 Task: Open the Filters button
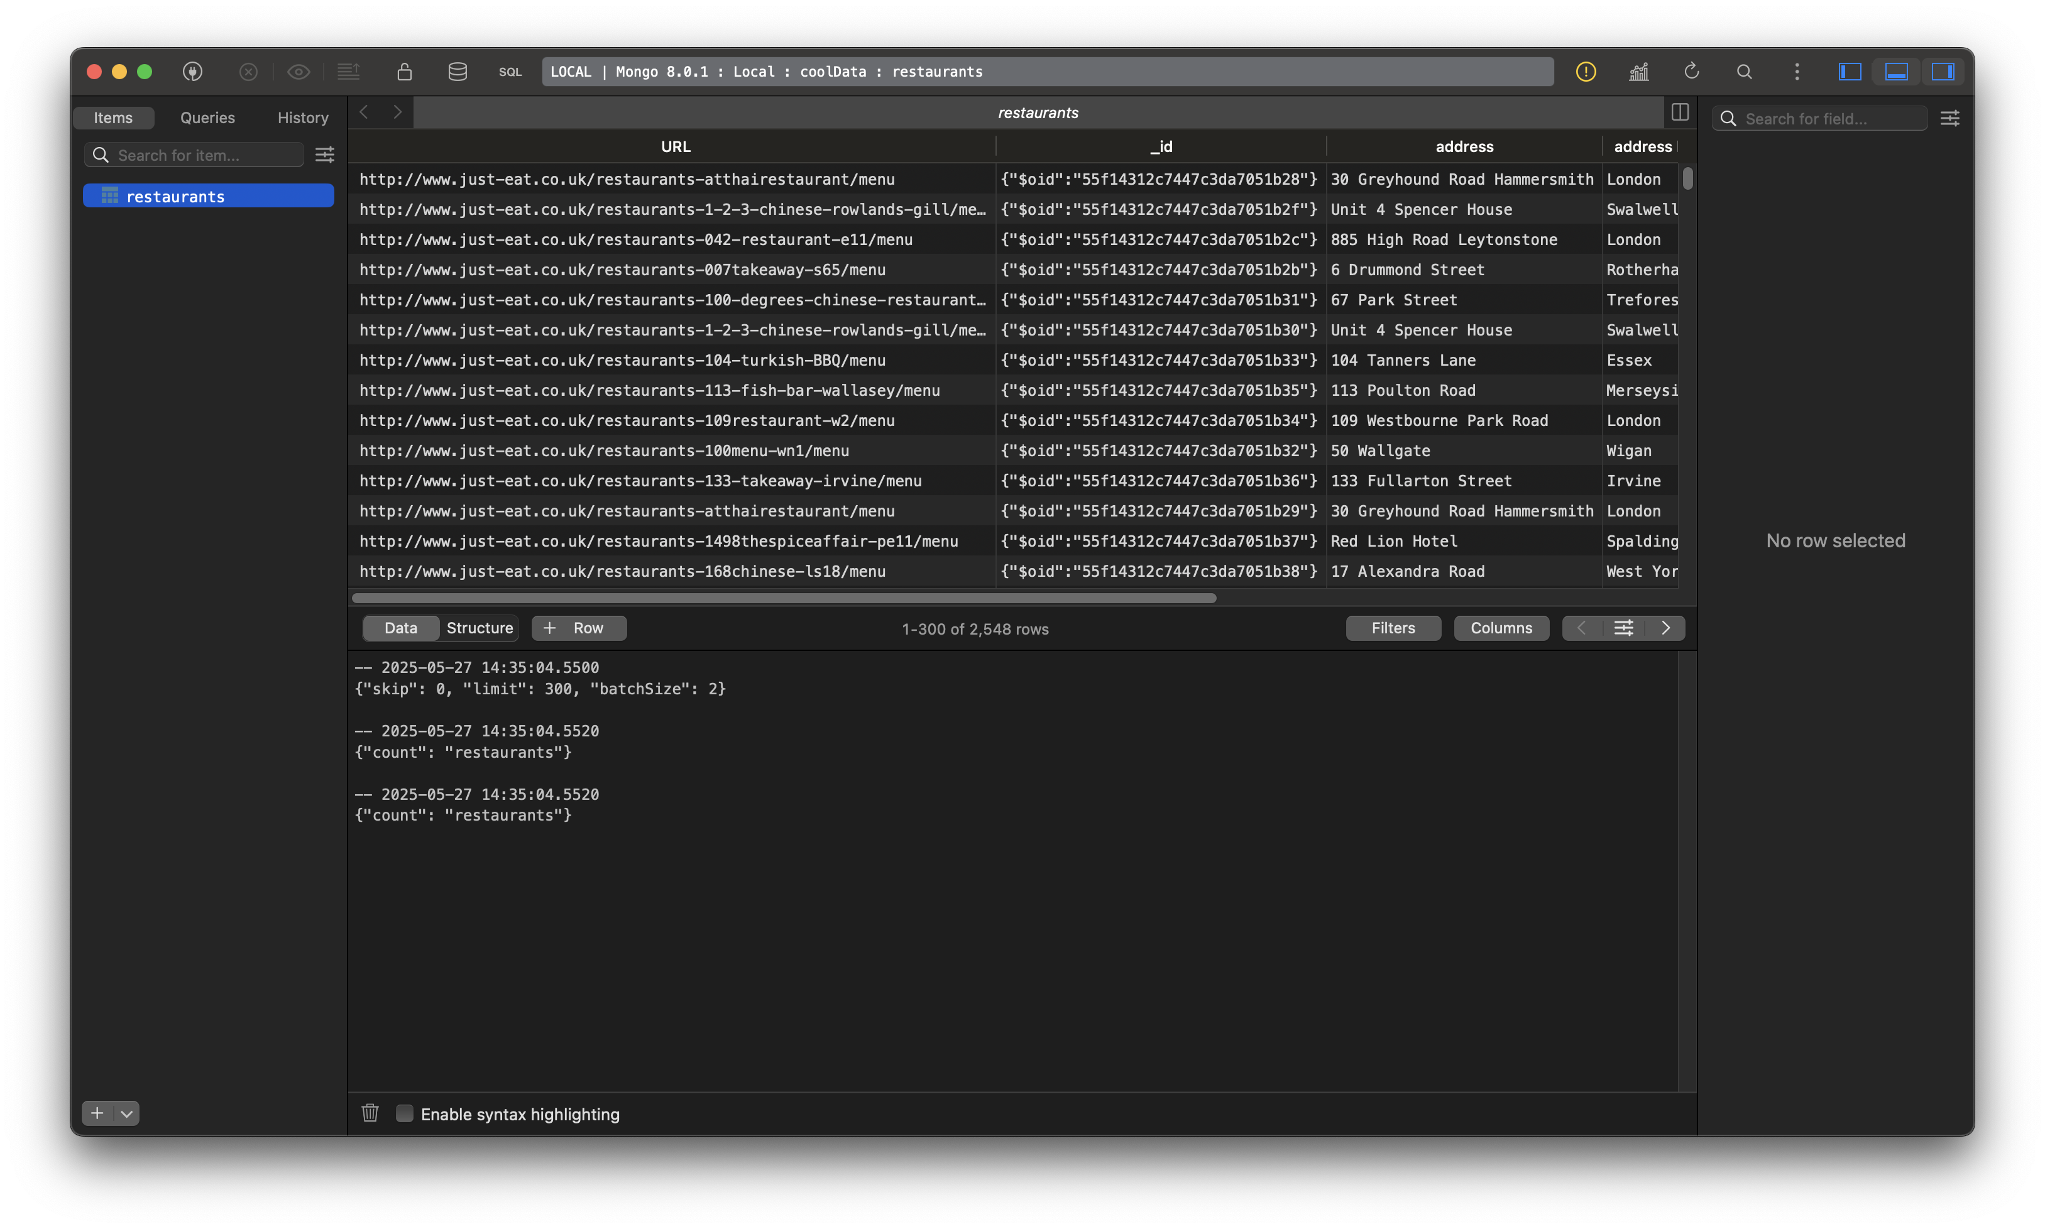[x=1393, y=628]
